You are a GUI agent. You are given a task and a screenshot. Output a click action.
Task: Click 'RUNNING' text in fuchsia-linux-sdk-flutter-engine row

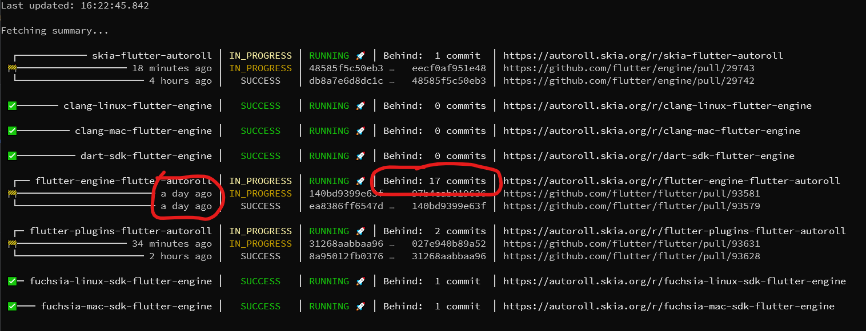(329, 281)
